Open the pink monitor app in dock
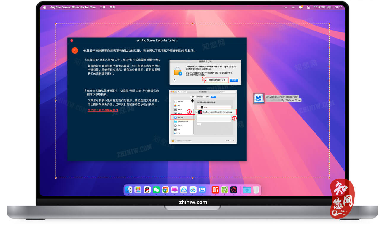This screenshot has height=231, width=385. tap(175, 190)
